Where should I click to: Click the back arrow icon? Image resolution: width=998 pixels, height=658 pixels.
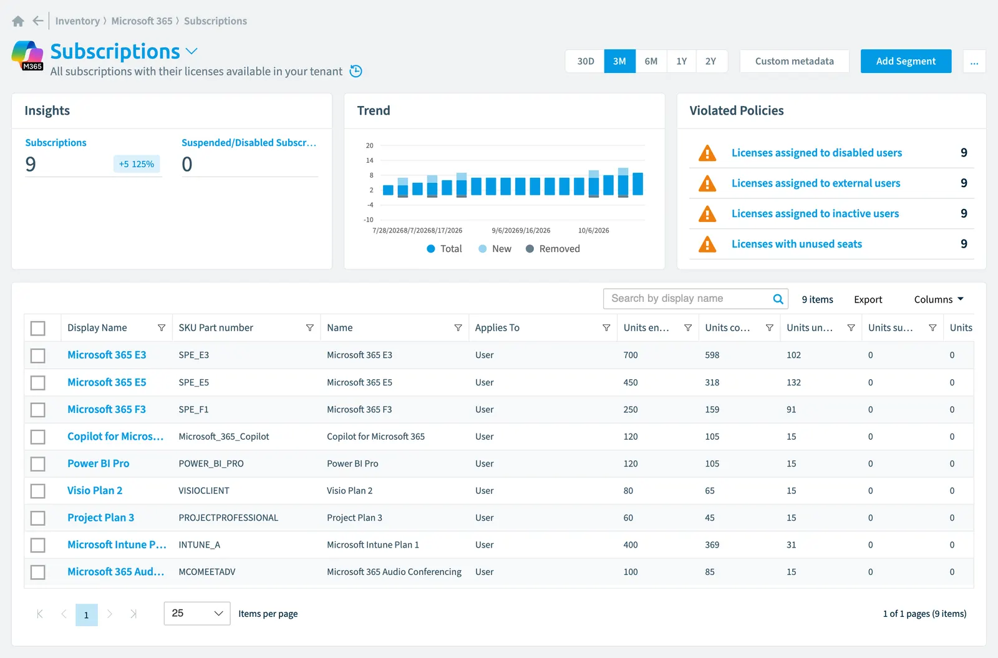(x=38, y=21)
